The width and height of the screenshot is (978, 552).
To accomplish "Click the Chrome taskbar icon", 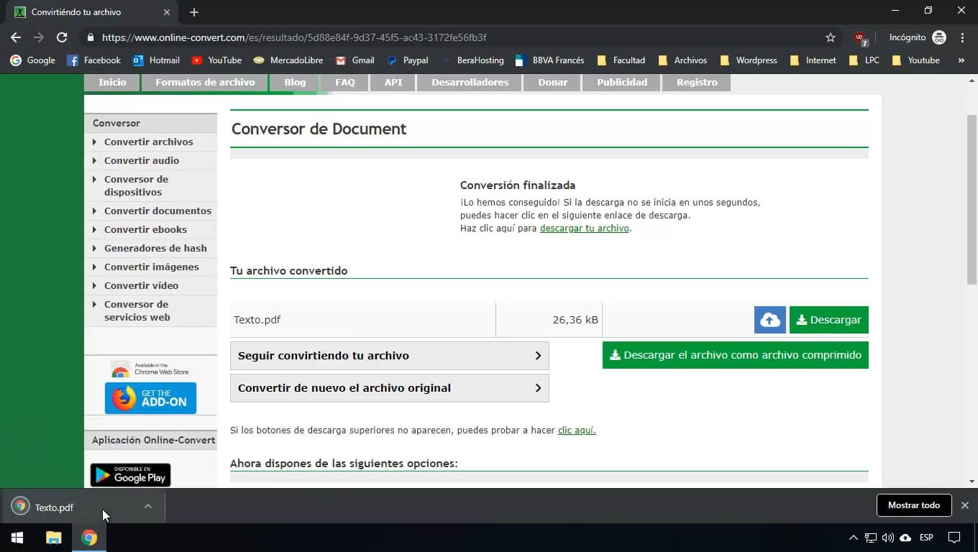I will (x=89, y=538).
